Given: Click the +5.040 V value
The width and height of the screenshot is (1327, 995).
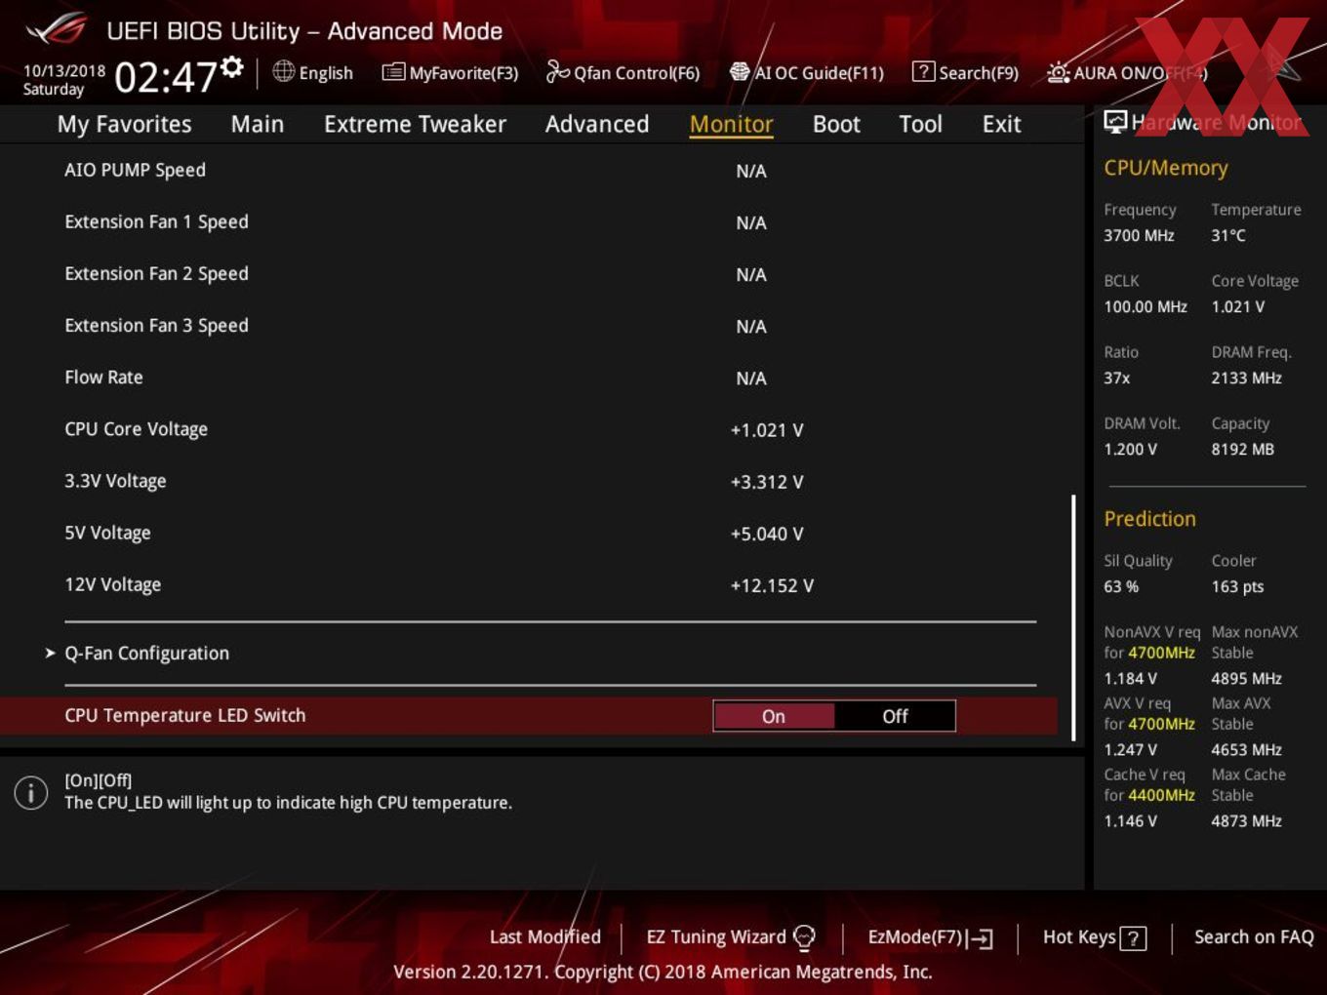Looking at the screenshot, I should click(767, 534).
